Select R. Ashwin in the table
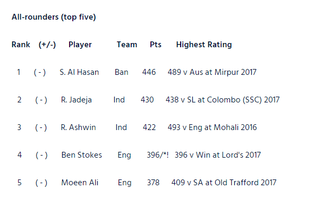Viewport: 322px width, 198px height. click(x=78, y=127)
